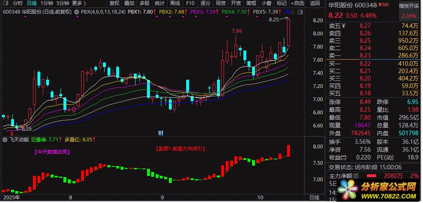The image size is (423, 203).
Task: Expand the 更多 periods menu
Action: click(79, 4)
